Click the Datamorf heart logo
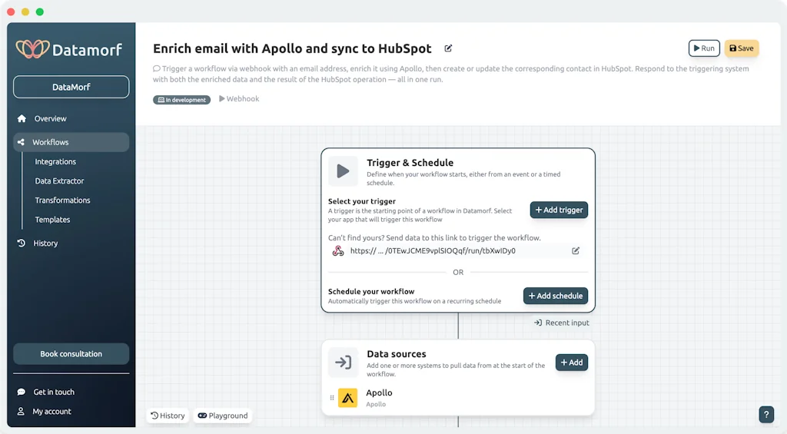 (x=32, y=49)
